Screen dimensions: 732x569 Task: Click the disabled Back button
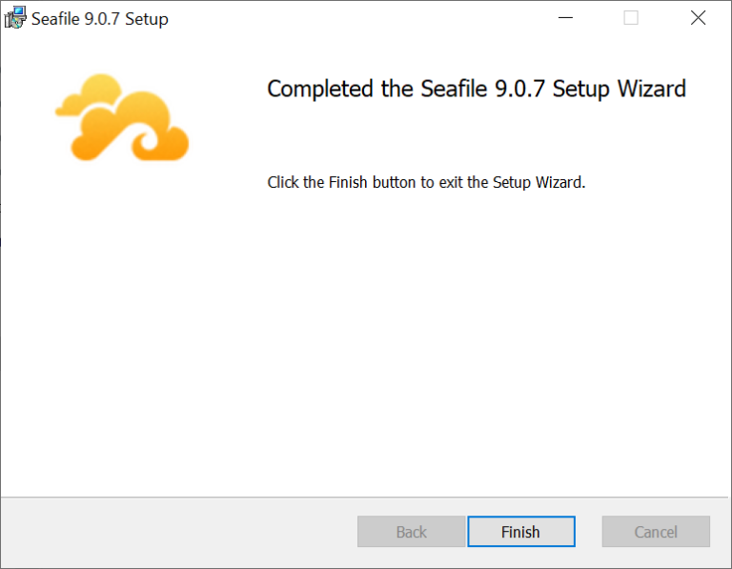pos(411,532)
